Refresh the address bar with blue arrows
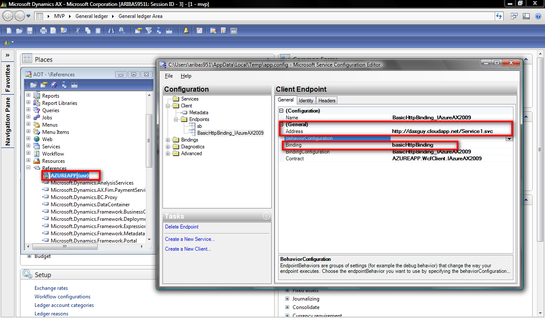Screen dimensions: 545x318 (499, 16)
